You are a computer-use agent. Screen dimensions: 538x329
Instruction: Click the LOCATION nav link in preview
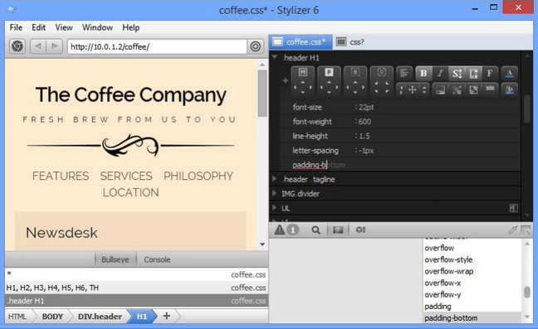pos(130,192)
